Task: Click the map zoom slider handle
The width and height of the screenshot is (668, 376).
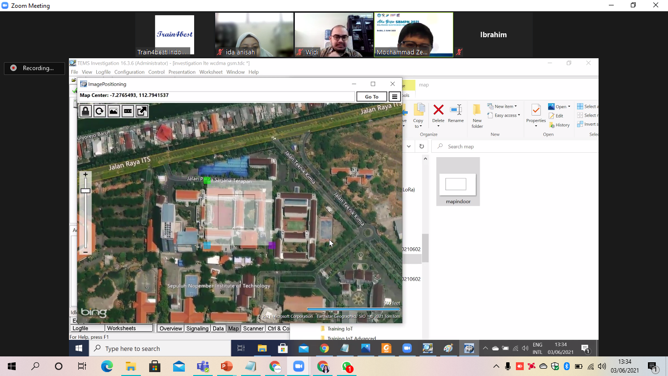Action: point(86,190)
